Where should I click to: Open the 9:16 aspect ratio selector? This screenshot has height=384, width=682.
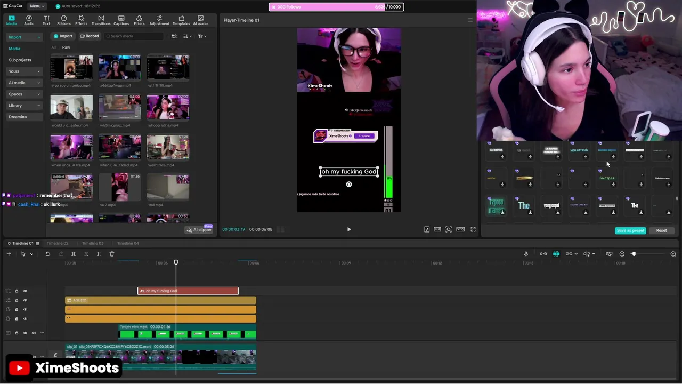(460, 229)
